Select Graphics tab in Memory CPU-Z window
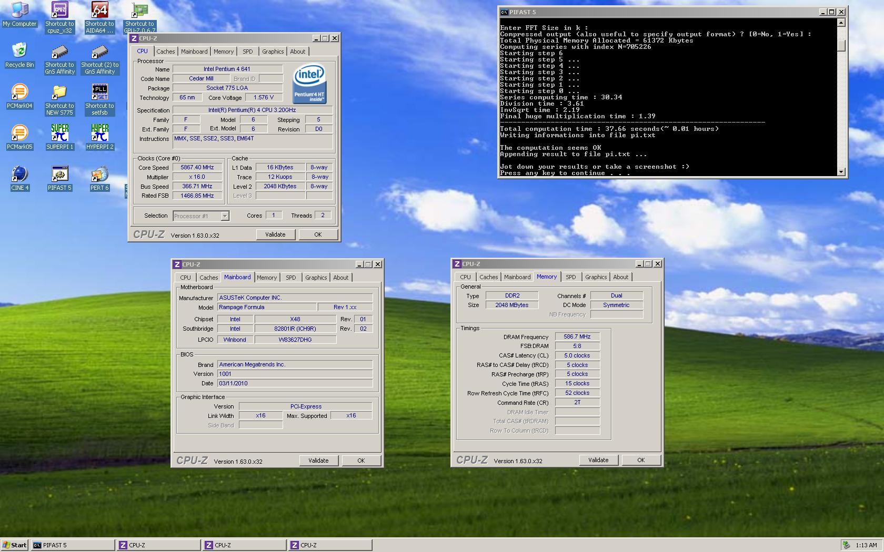 click(596, 277)
